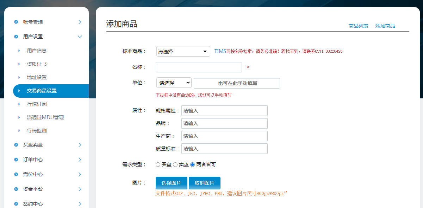Image resolution: width=423 pixels, height=208 pixels.
Task: Click the bullet icon beside 买盘卖盘
Action: tap(16, 145)
